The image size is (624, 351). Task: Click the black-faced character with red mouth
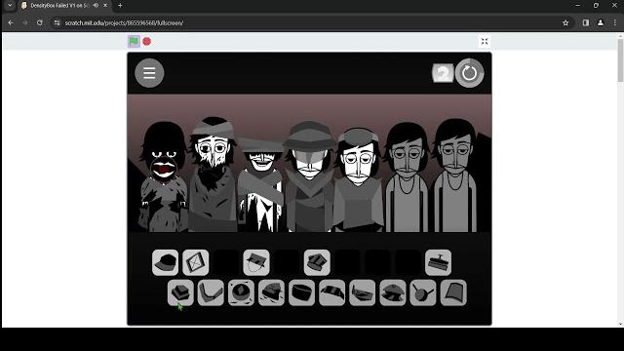click(x=163, y=177)
